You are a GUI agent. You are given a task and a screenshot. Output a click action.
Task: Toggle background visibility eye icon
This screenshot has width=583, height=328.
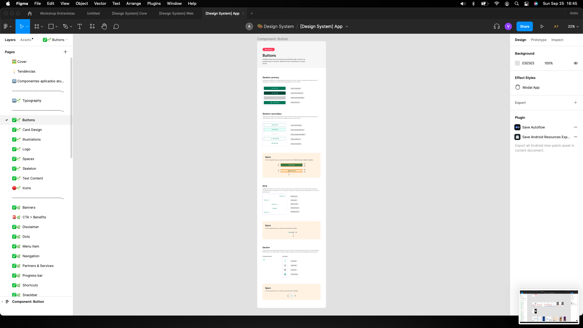coord(575,63)
